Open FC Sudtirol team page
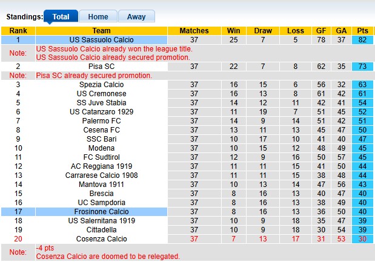375x262 pixels. (101, 157)
